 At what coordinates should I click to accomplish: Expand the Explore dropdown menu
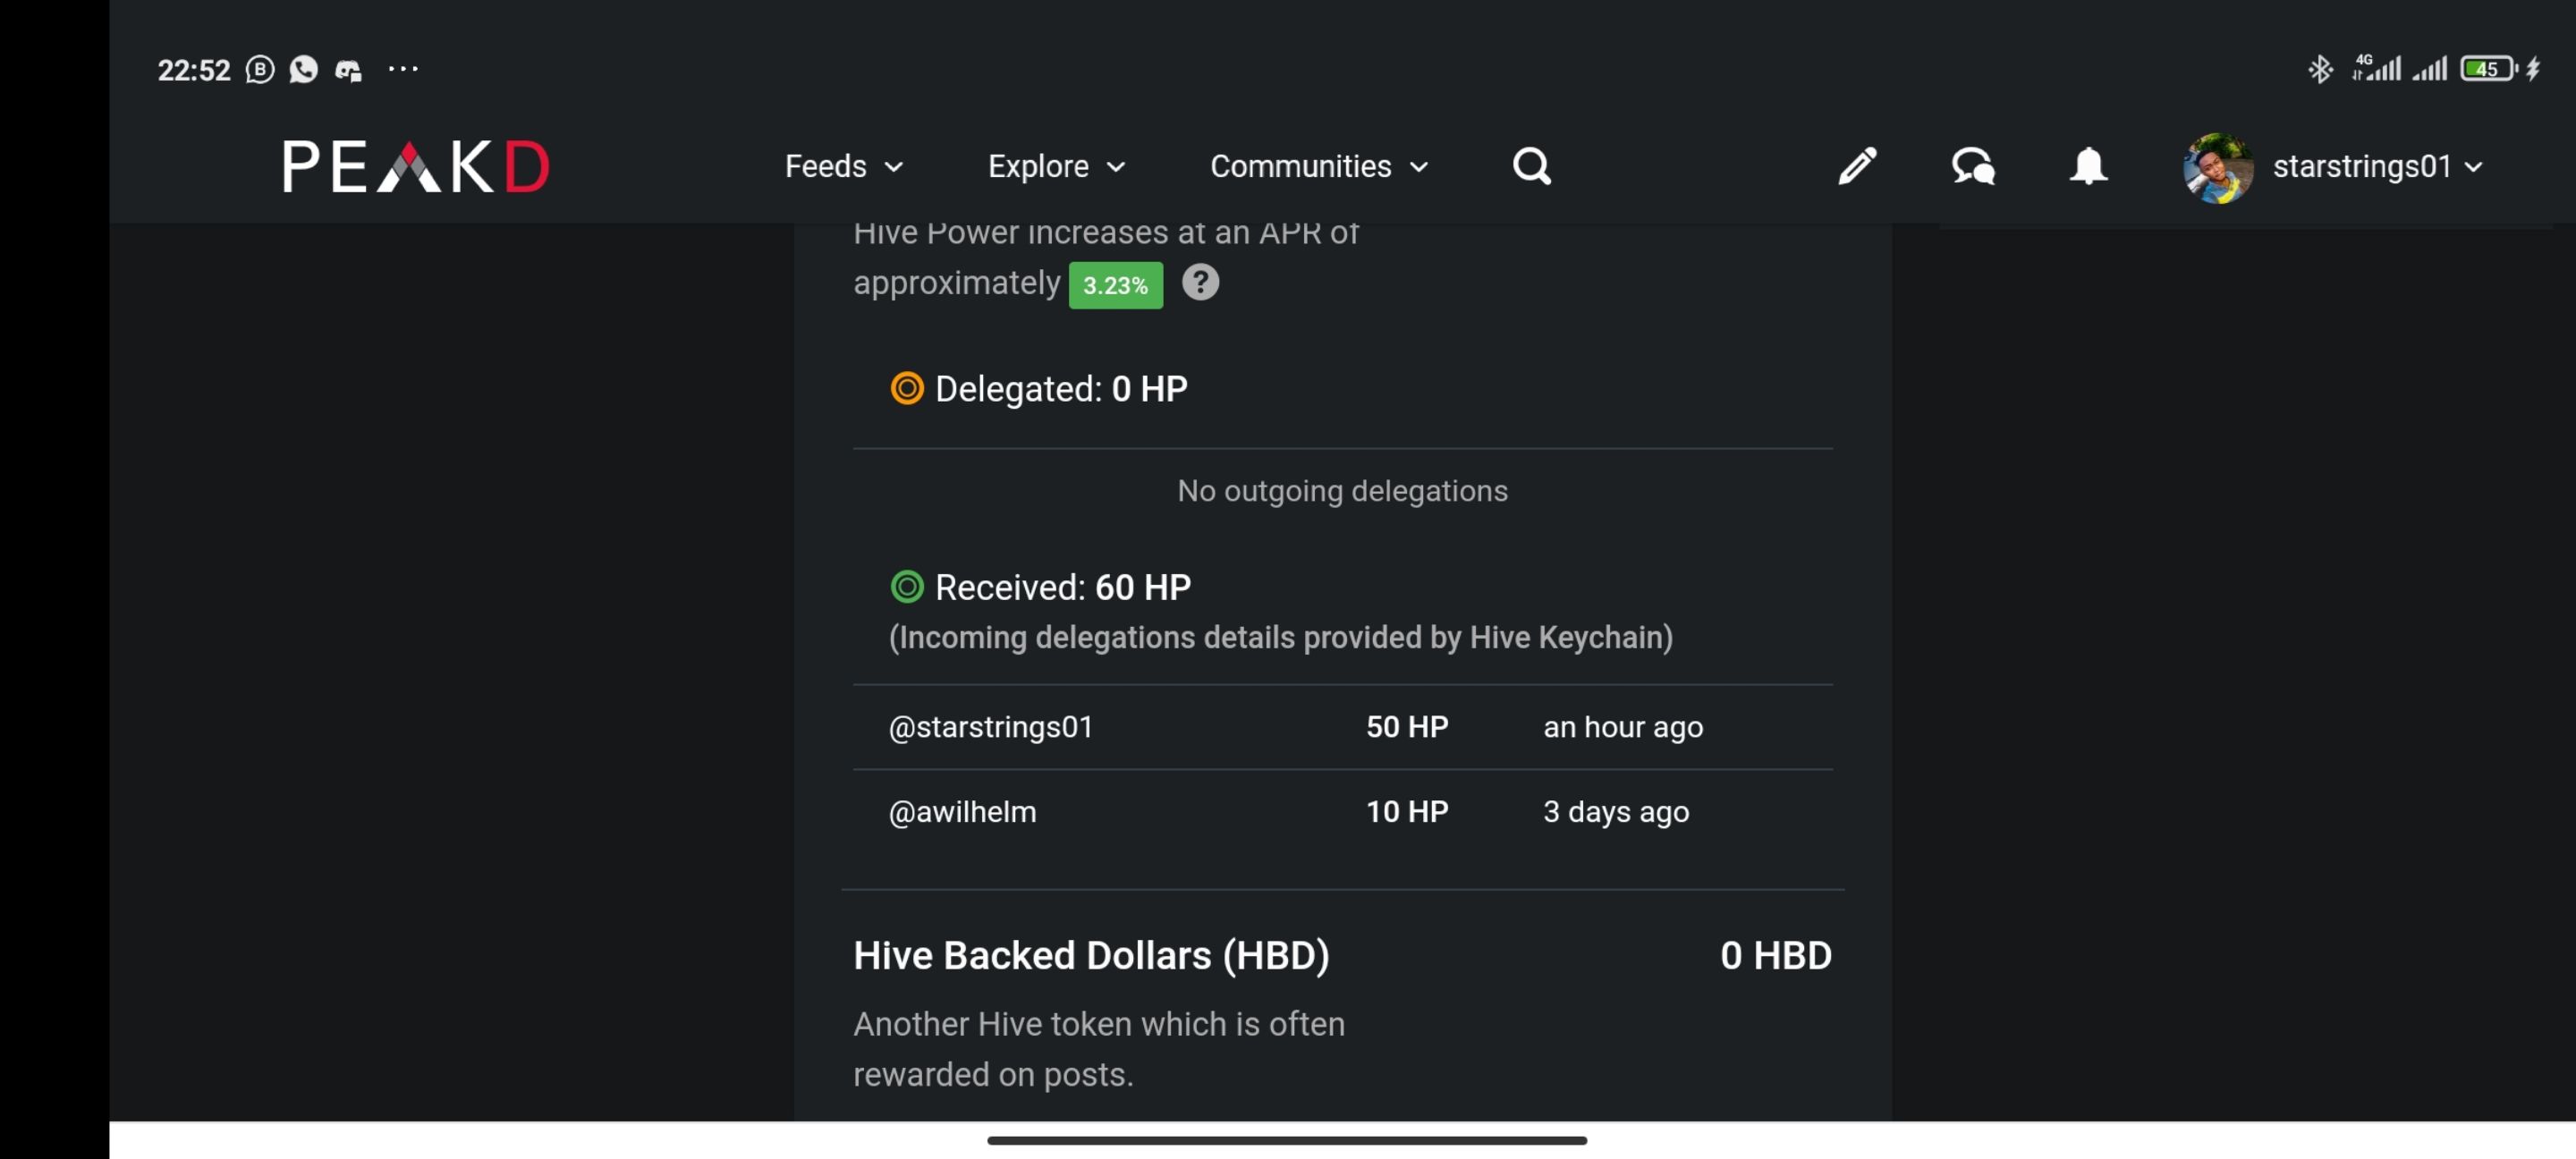[x=1057, y=166]
